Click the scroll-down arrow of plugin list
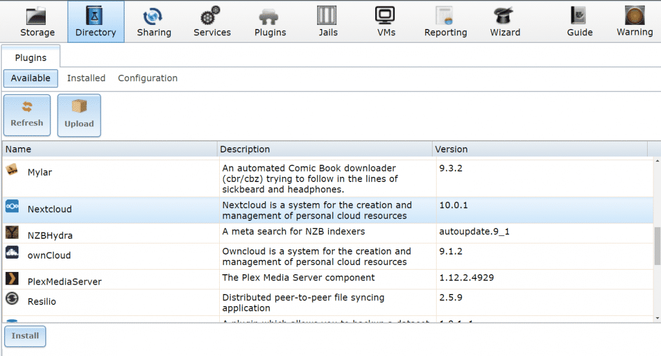 pos(657,318)
